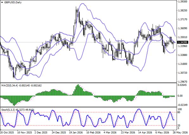Click the 6 May 2026 date label
This screenshot has height=135, width=189.
point(162,132)
